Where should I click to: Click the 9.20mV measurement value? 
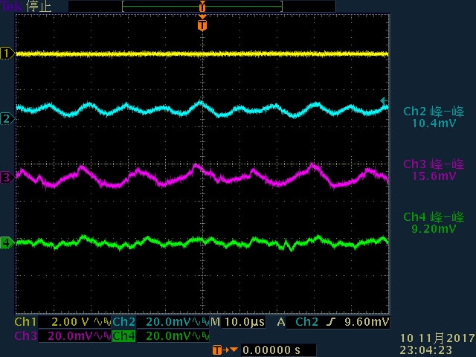(434, 228)
